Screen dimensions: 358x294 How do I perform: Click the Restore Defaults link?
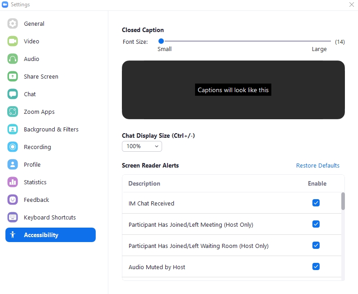pos(317,166)
